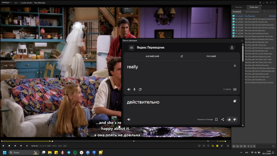
Task: Toggle the on-screen keyboard icon
Action: click(235, 89)
